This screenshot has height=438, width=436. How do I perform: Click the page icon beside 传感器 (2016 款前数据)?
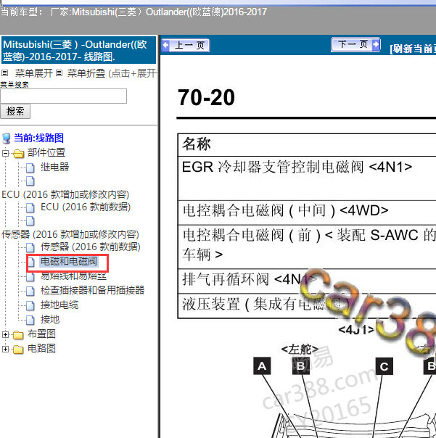point(30,247)
